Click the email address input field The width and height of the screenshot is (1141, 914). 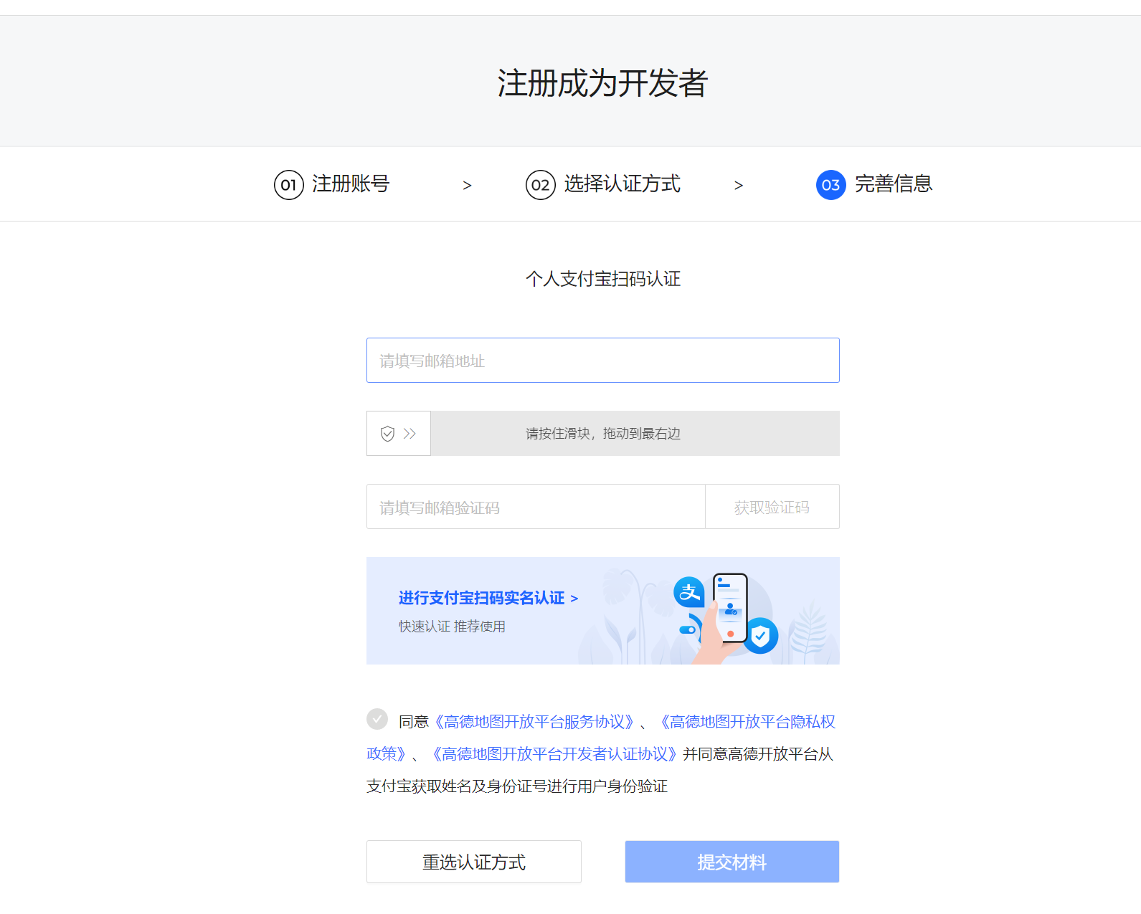click(x=602, y=361)
